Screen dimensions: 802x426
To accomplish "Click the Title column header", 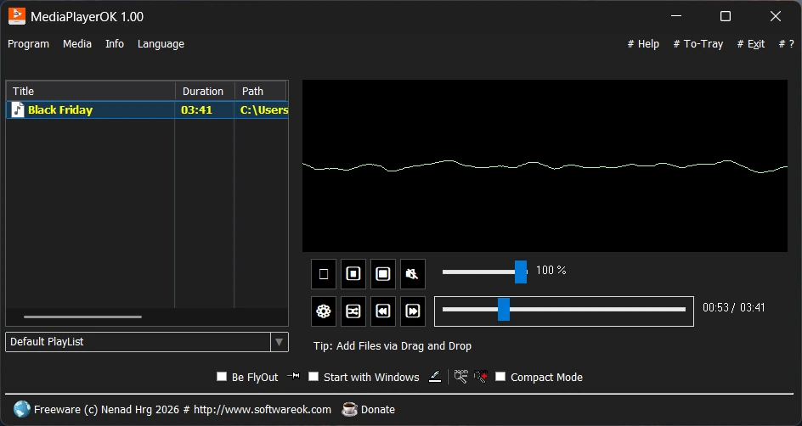I will coord(91,91).
